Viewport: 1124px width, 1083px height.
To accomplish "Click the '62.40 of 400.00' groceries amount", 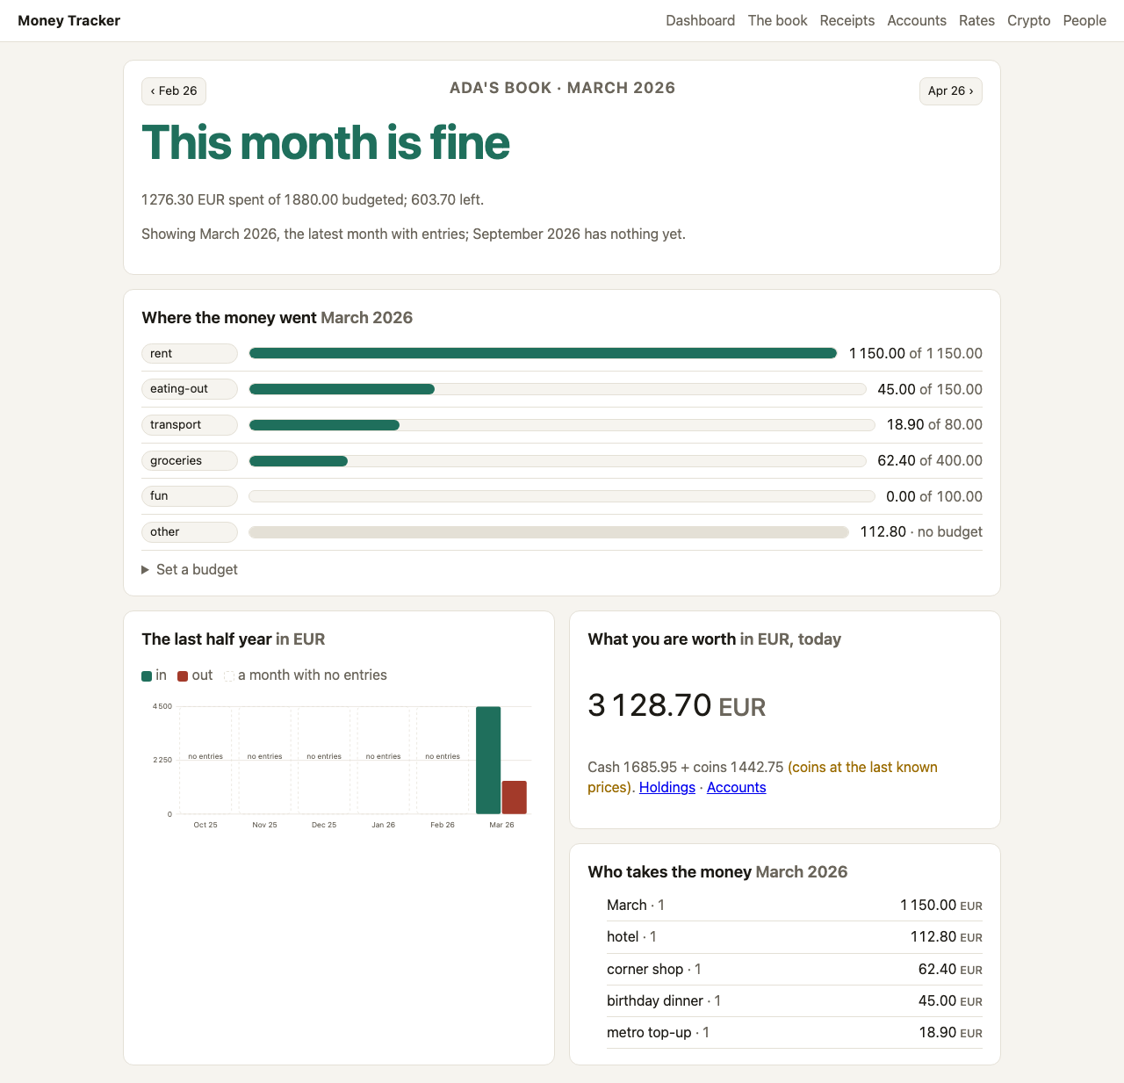I will coord(930,460).
